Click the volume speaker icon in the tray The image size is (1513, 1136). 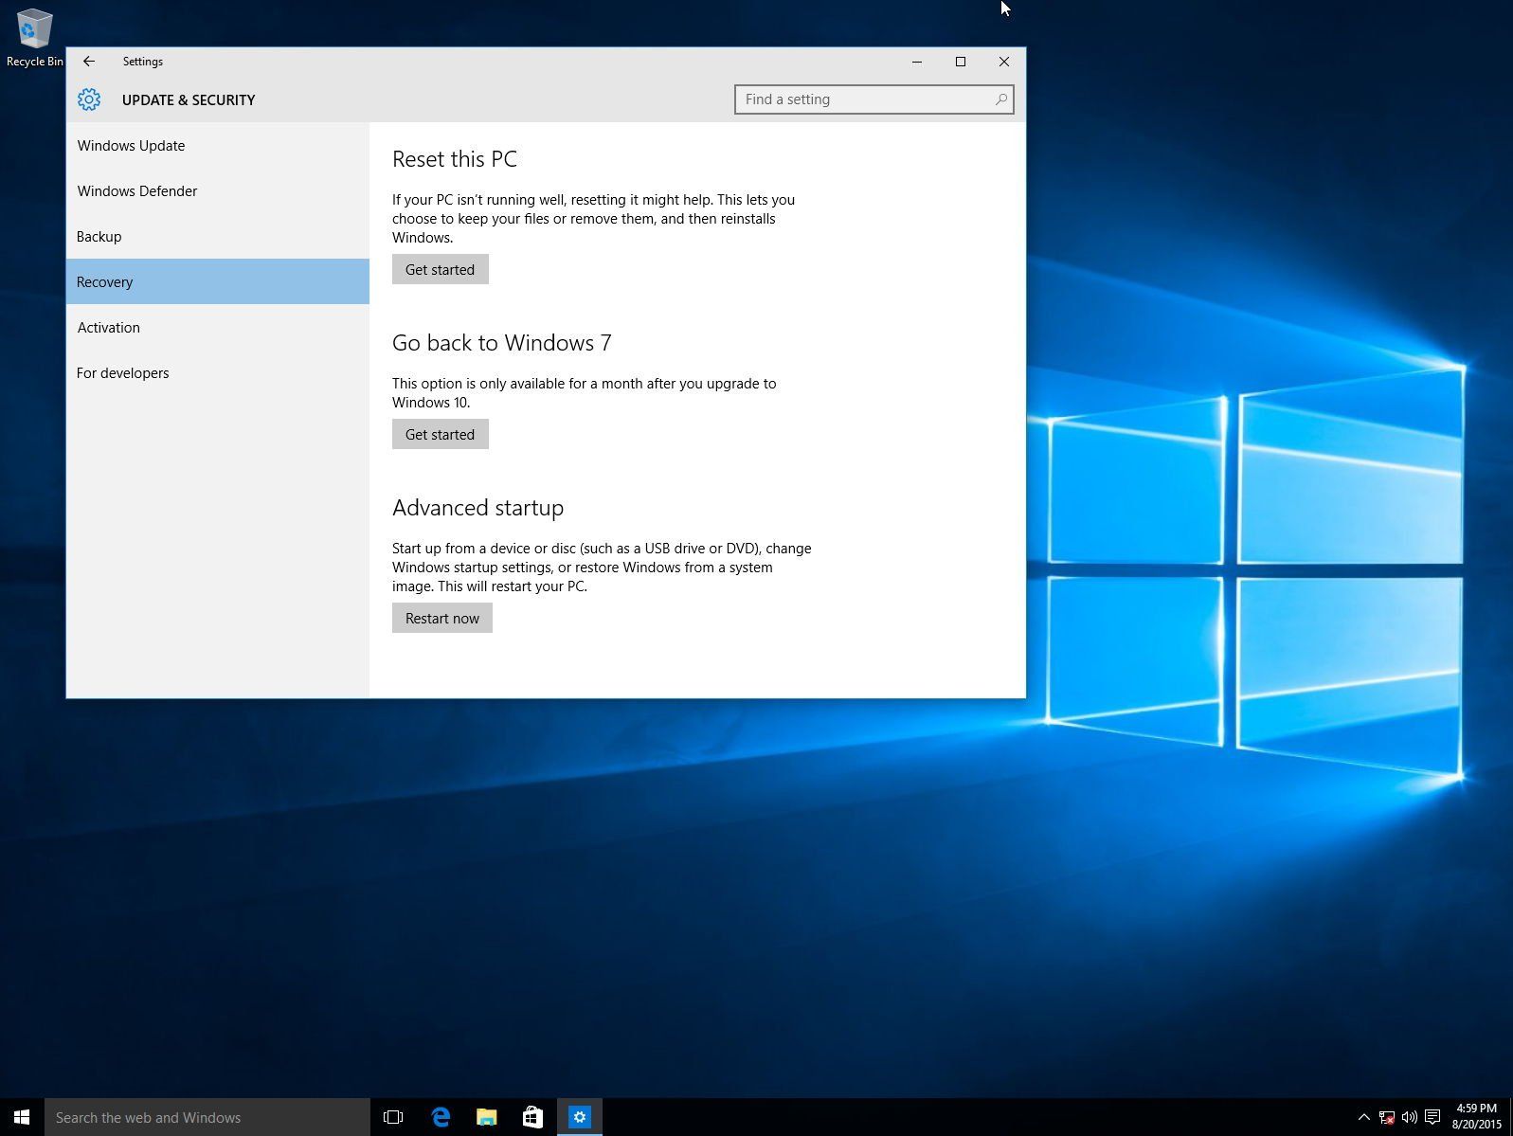(x=1410, y=1117)
